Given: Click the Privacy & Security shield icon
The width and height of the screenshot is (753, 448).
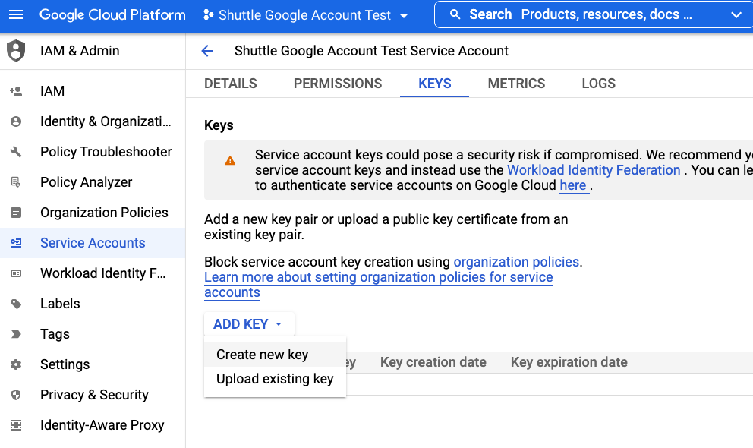Looking at the screenshot, I should tap(16, 395).
